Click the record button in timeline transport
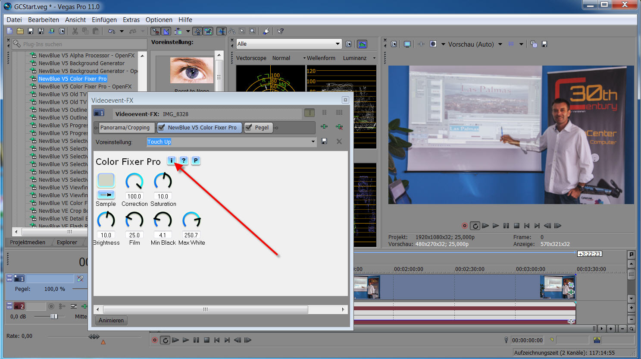641x359 pixels. [x=155, y=340]
